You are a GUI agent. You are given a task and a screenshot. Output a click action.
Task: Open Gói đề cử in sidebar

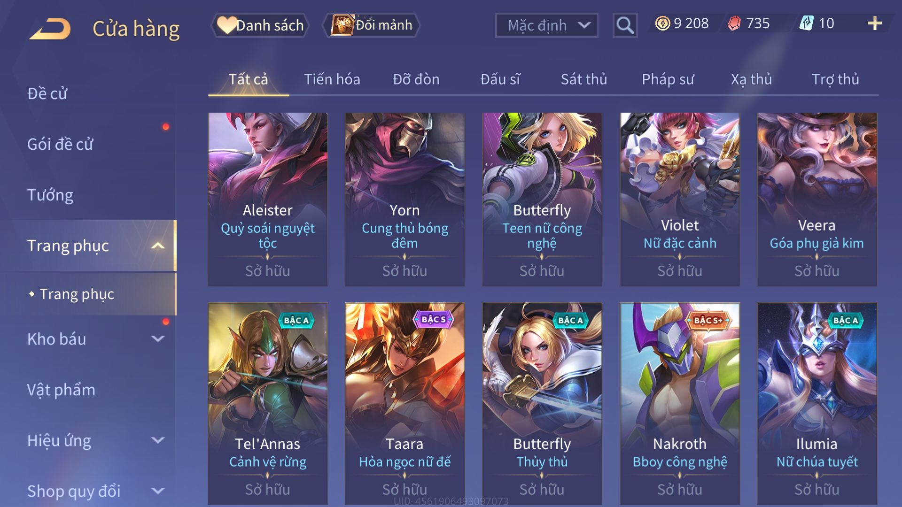tap(60, 144)
